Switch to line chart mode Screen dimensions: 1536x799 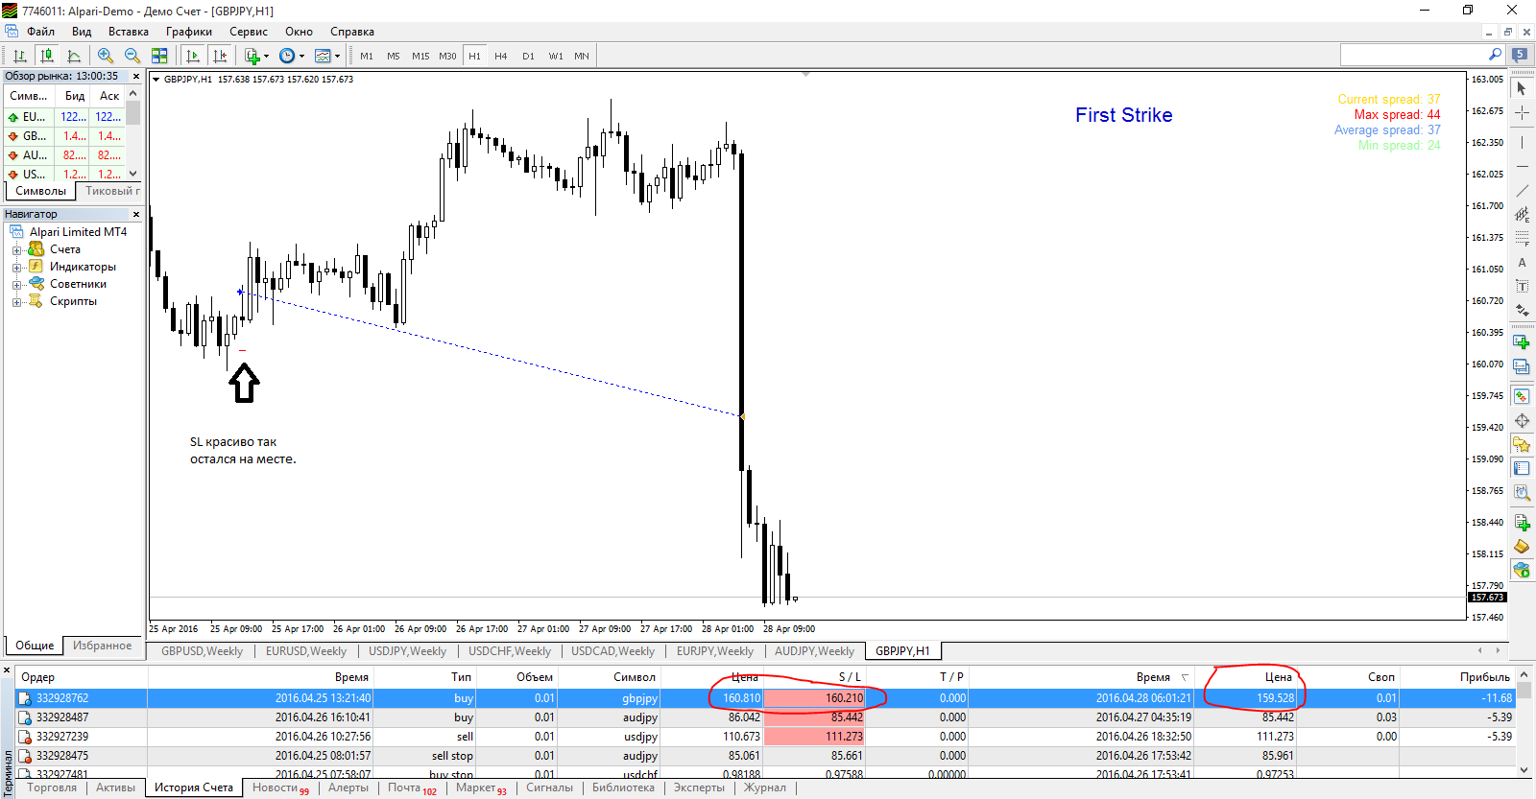[x=74, y=56]
